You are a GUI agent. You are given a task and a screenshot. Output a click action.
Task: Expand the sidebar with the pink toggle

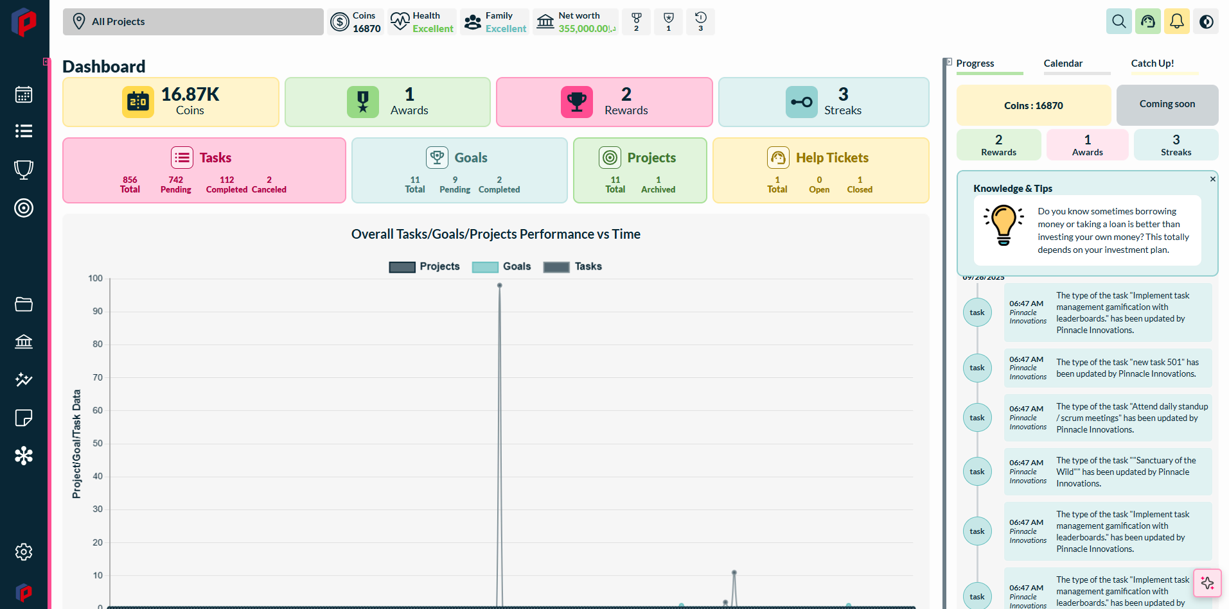[46, 62]
